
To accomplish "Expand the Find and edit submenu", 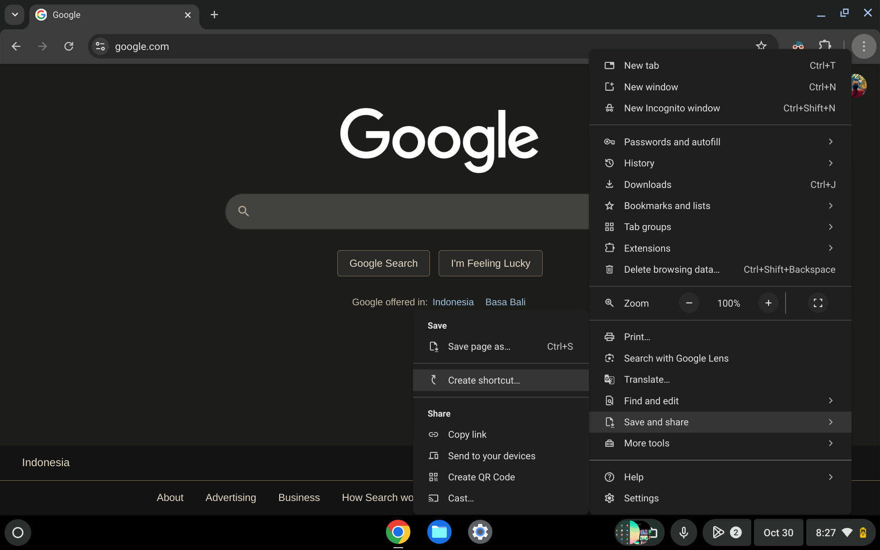I will click(x=720, y=401).
